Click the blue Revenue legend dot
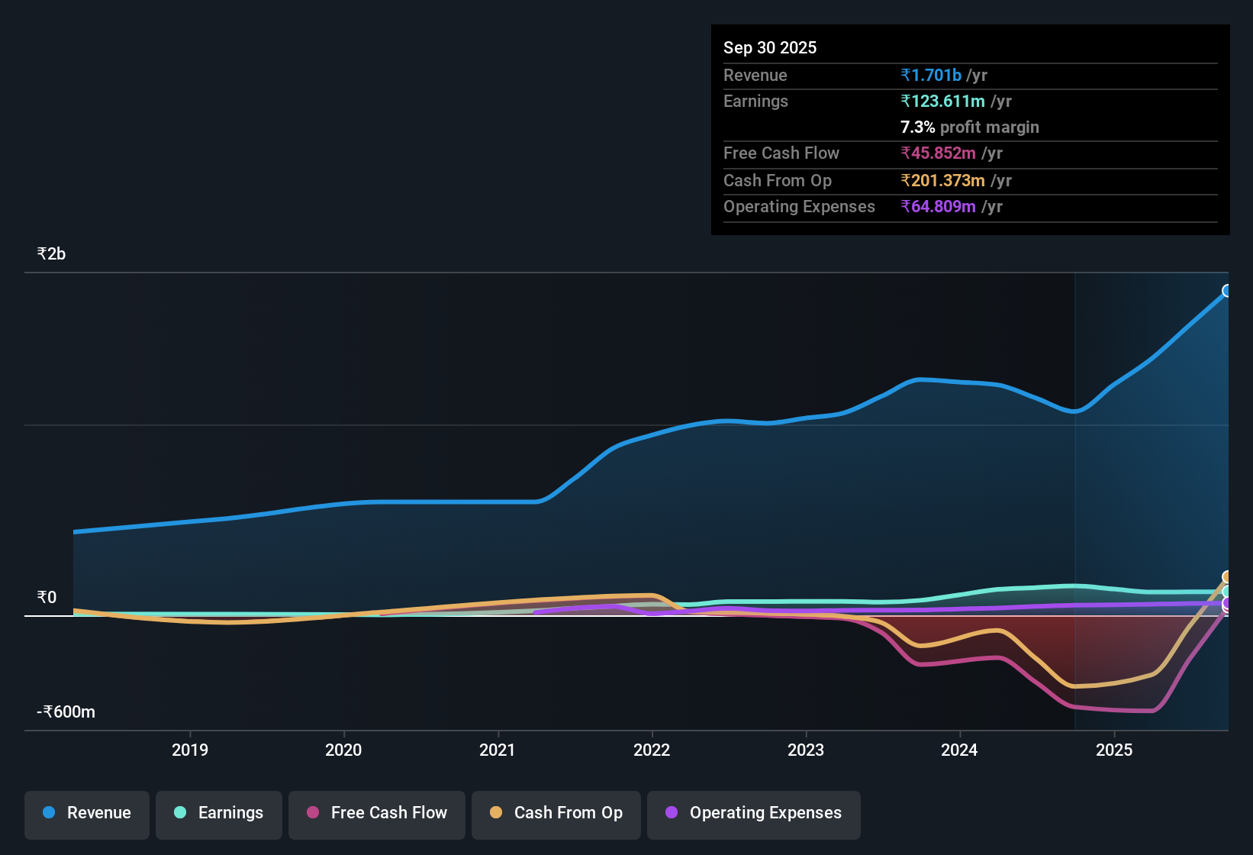The width and height of the screenshot is (1253, 855). click(x=47, y=813)
